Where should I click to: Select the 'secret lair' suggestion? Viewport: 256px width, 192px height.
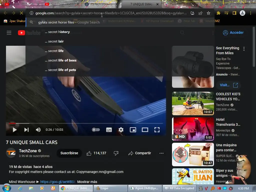tap(120, 41)
